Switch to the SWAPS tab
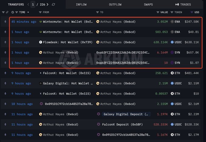 pos(148,5)
